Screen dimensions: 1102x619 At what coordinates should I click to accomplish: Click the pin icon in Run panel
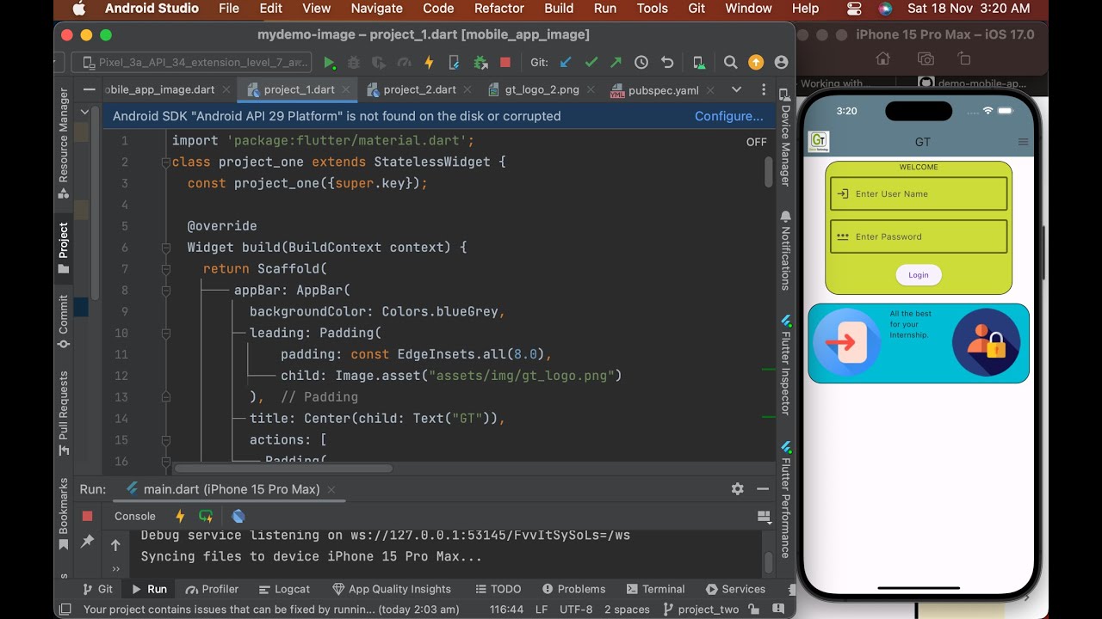87,542
